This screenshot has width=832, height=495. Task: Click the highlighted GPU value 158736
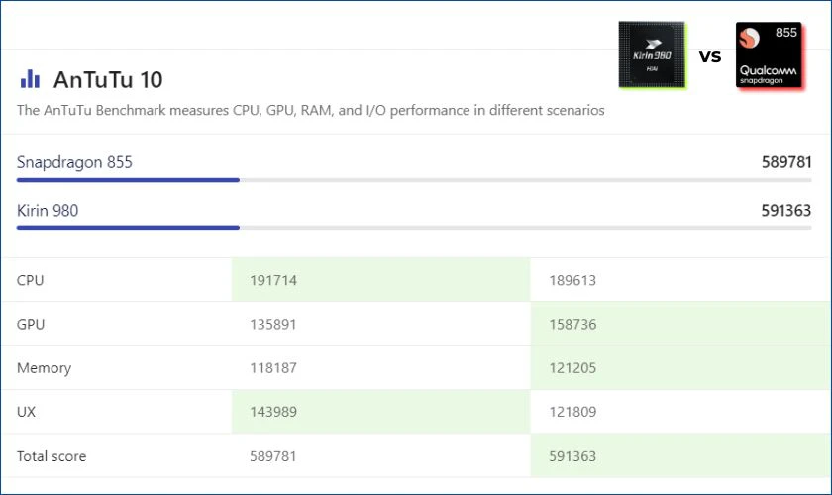click(572, 324)
